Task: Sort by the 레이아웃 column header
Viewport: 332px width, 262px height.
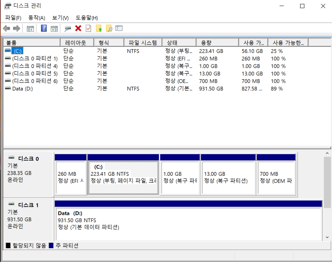Action: pos(77,43)
